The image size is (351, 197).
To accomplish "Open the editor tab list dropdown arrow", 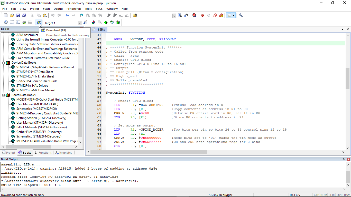I will coord(343,29).
